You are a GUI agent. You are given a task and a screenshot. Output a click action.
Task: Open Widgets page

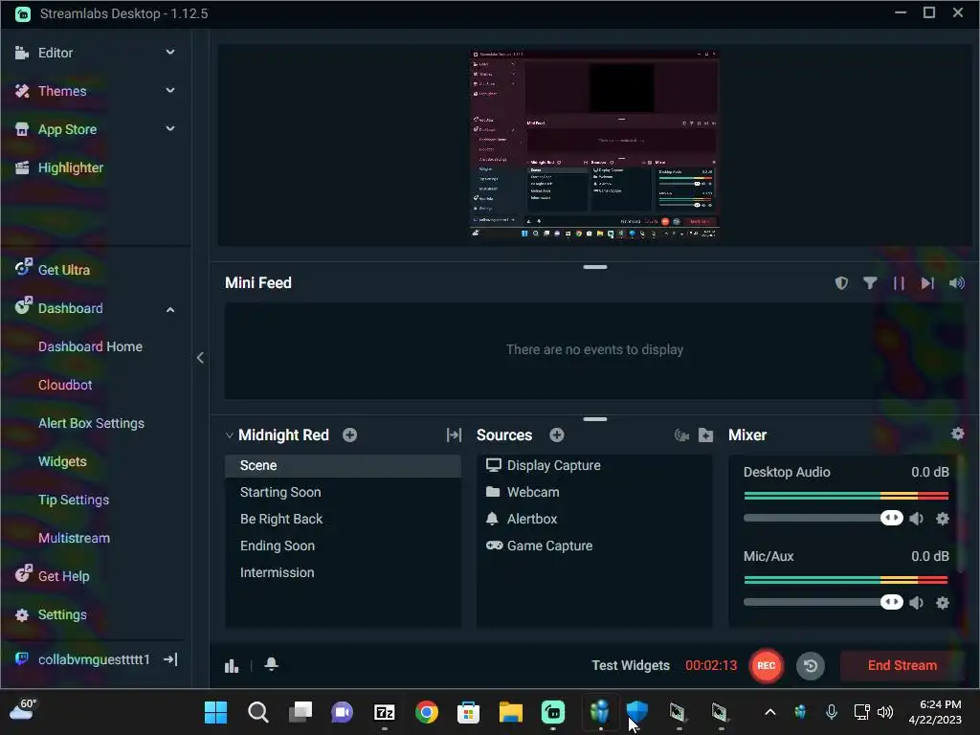(62, 461)
